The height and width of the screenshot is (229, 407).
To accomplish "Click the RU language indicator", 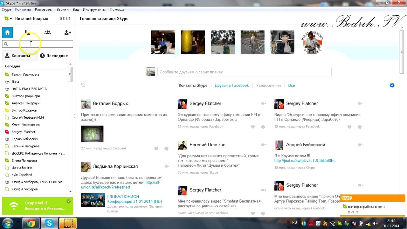I will pos(294,223).
